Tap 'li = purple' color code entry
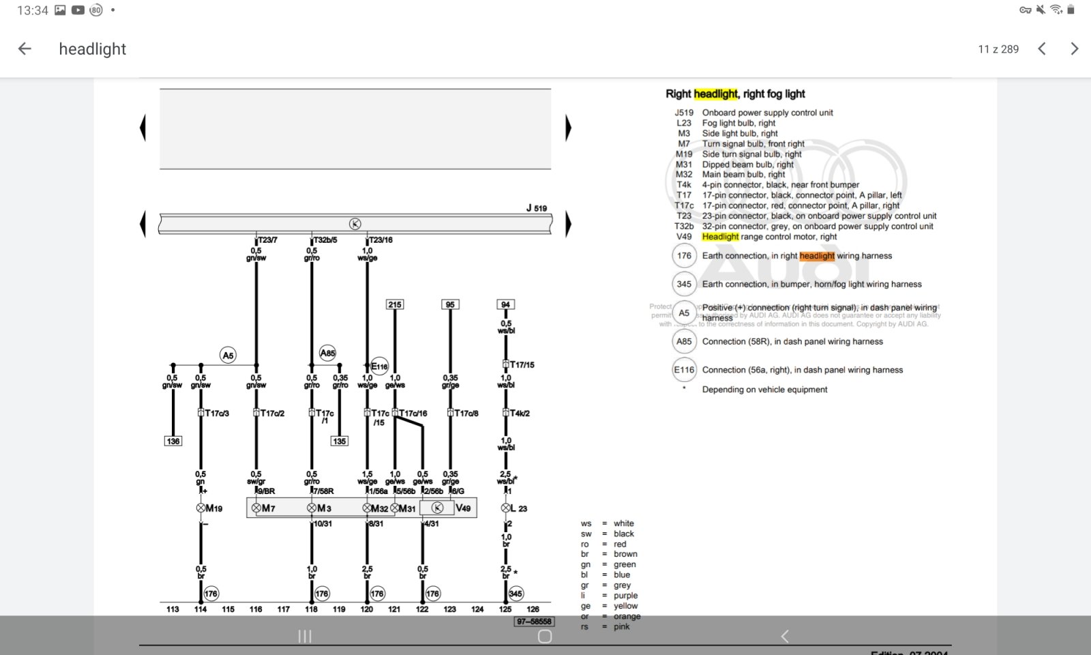 click(610, 596)
